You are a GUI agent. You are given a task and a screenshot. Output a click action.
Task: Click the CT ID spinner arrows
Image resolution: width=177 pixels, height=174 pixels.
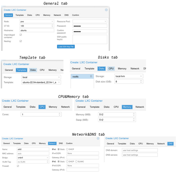[52, 26]
